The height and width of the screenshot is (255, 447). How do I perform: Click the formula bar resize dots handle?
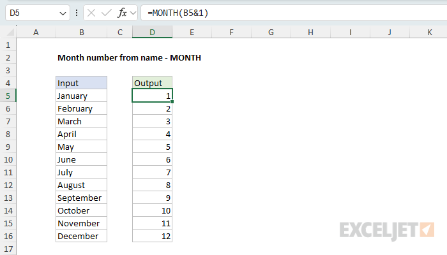(x=77, y=13)
